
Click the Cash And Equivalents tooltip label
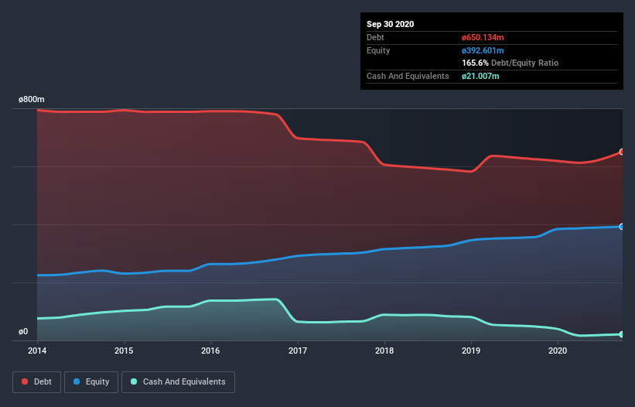pos(408,76)
